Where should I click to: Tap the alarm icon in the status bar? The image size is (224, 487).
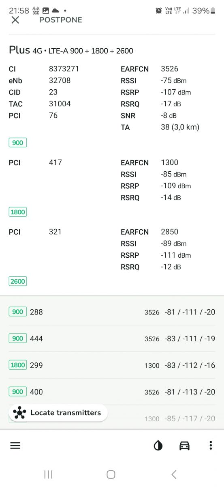pyautogui.click(x=159, y=11)
